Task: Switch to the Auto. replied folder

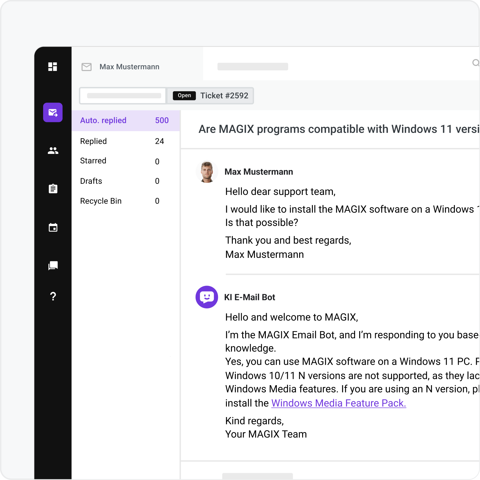Action: tap(103, 120)
